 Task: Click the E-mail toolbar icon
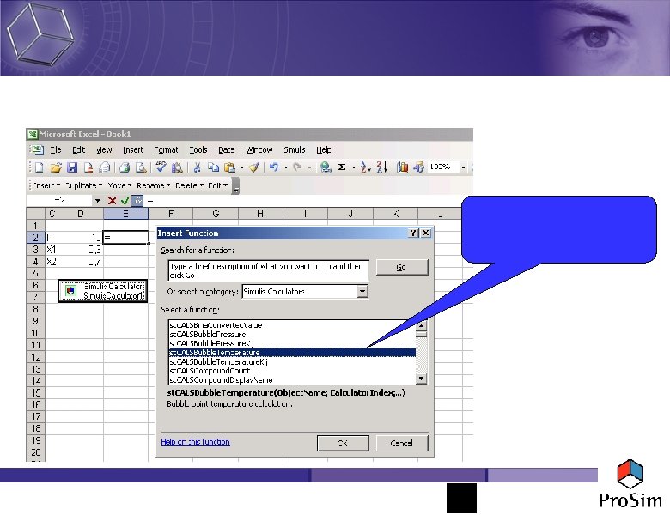(x=105, y=167)
